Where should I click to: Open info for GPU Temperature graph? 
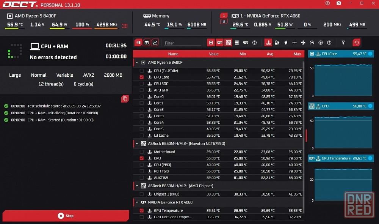click(370, 158)
